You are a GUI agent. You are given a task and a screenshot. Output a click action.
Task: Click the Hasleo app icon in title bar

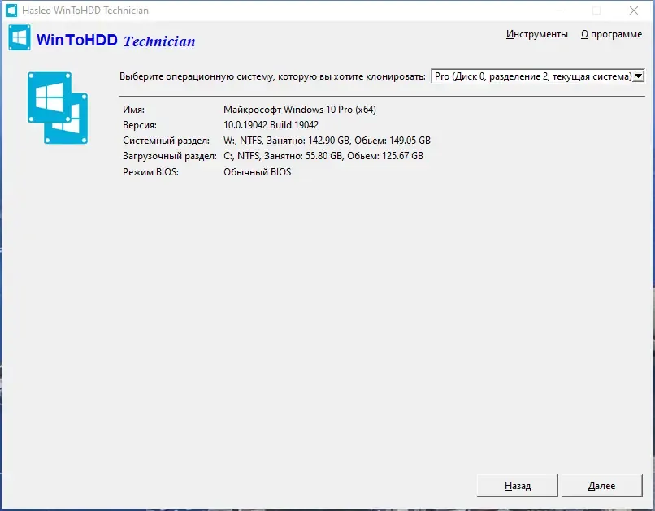coord(11,11)
